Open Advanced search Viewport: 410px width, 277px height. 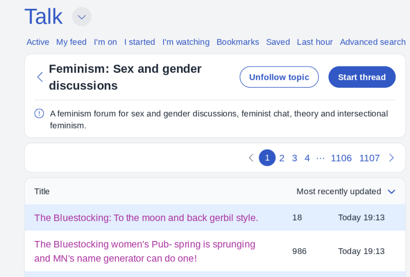click(x=372, y=42)
